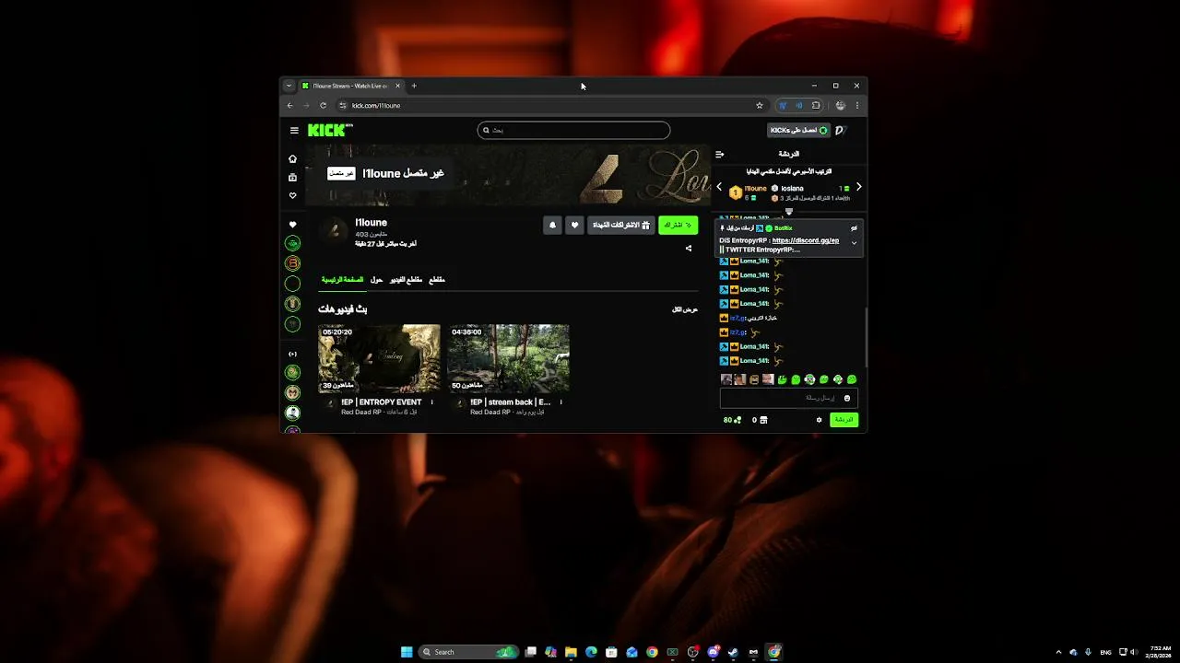The image size is (1180, 663).
Task: View site information icon in address bar
Action: pos(343,105)
